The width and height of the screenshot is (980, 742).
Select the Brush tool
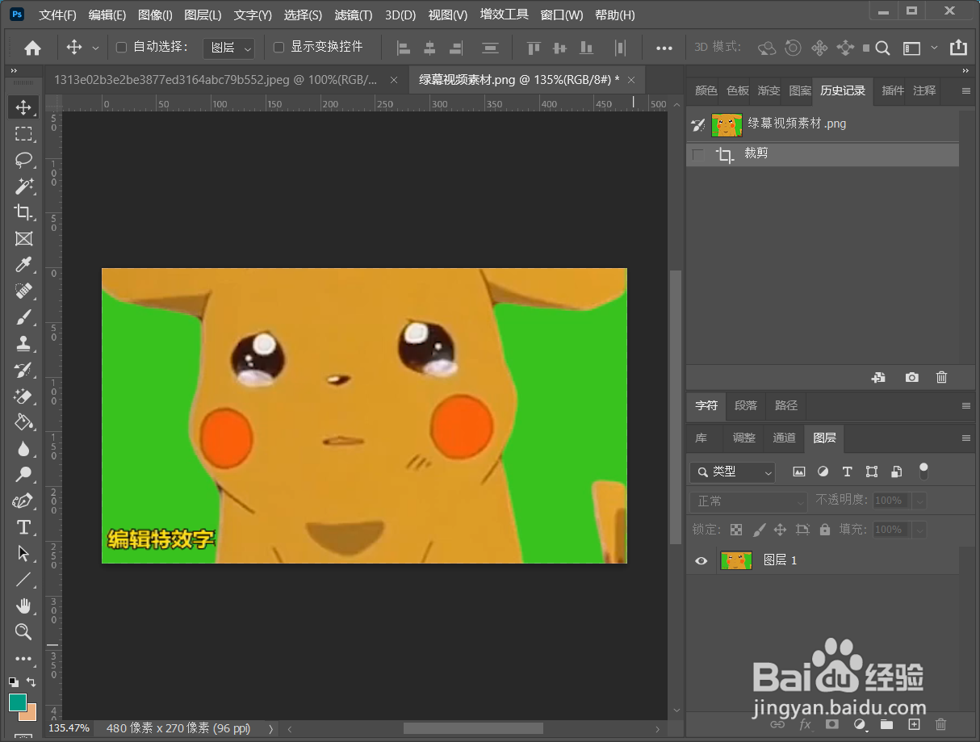tap(23, 317)
